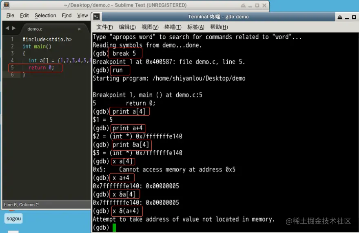Click 'return 0;' in the editor
Viewport: 359px width, 233px height.
click(x=41, y=68)
